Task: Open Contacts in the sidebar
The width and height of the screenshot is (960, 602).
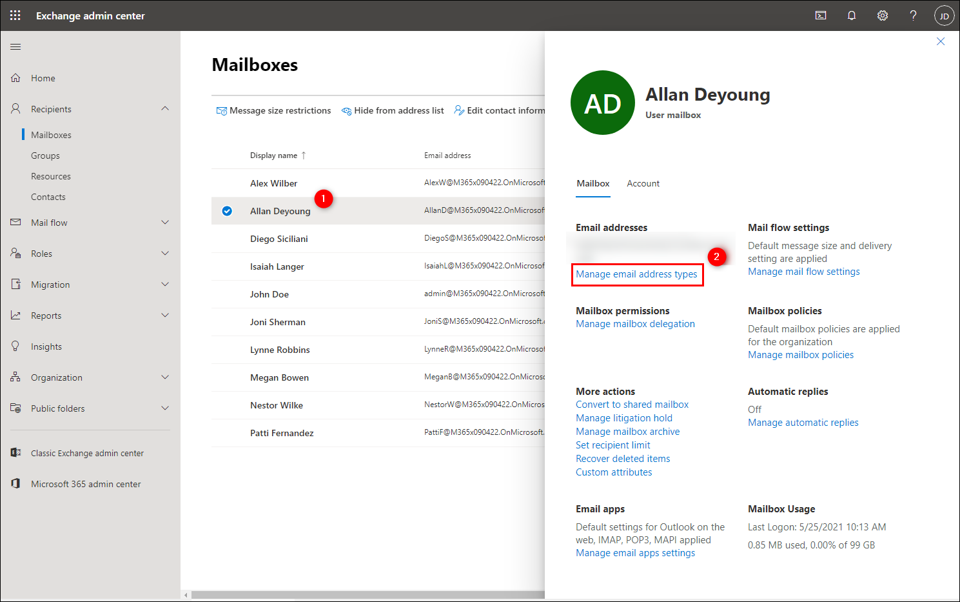Action: point(48,197)
